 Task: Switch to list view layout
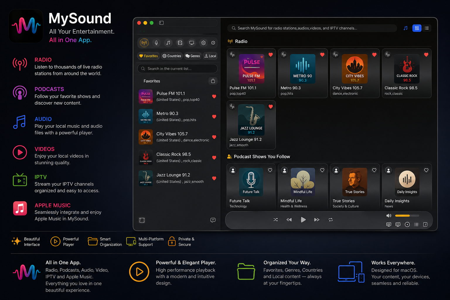[x=427, y=28]
